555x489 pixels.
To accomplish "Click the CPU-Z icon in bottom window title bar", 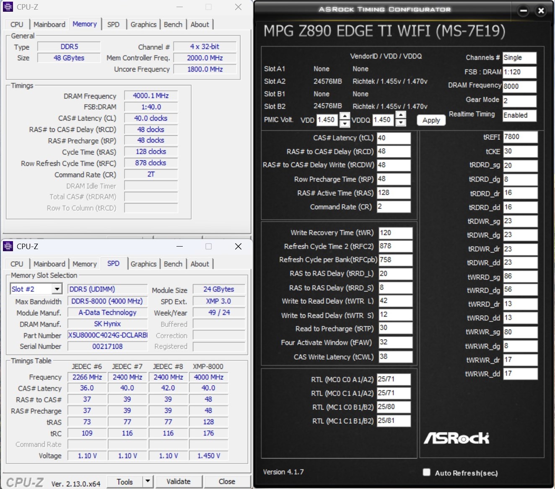I will (x=8, y=246).
